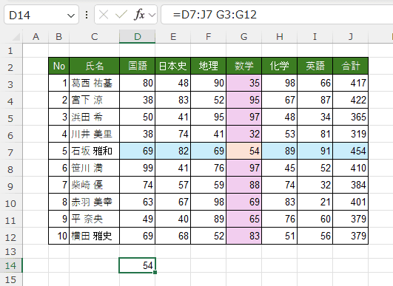Click the Name Box showing D14
The height and width of the screenshot is (286, 393).
(41, 15)
